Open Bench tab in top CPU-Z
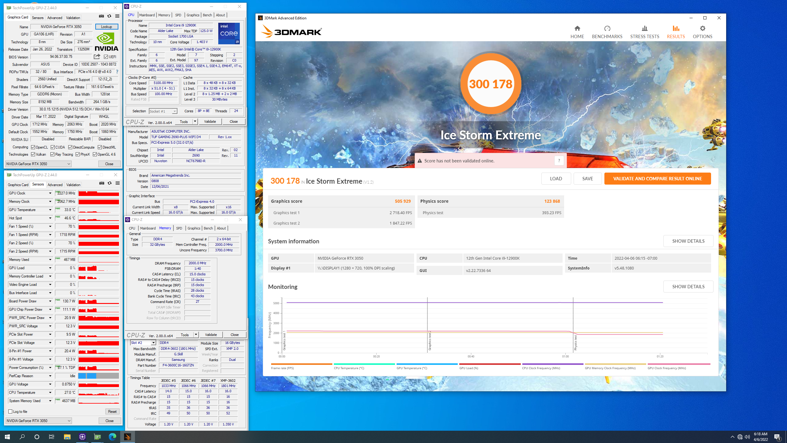This screenshot has width=787, height=443. point(208,15)
